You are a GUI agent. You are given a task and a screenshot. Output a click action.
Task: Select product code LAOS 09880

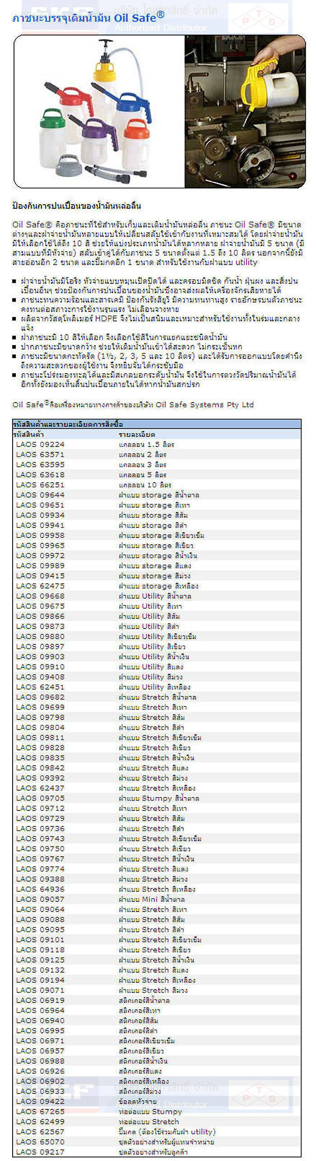[40, 636]
